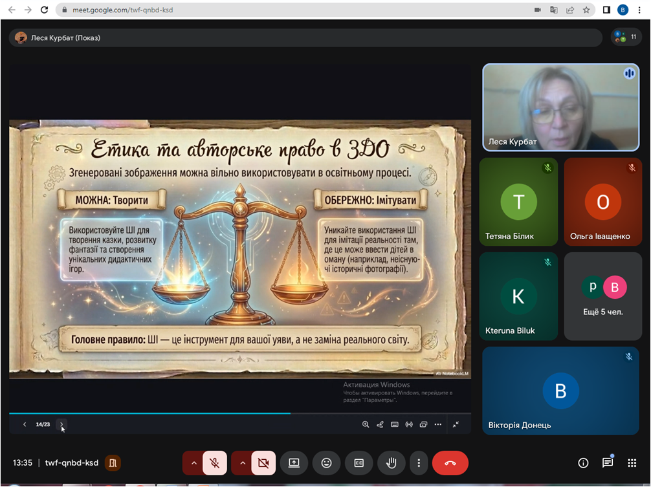The height and width of the screenshot is (487, 651).
Task: Expand audio settings arrow beside microphone
Action: coord(193,463)
